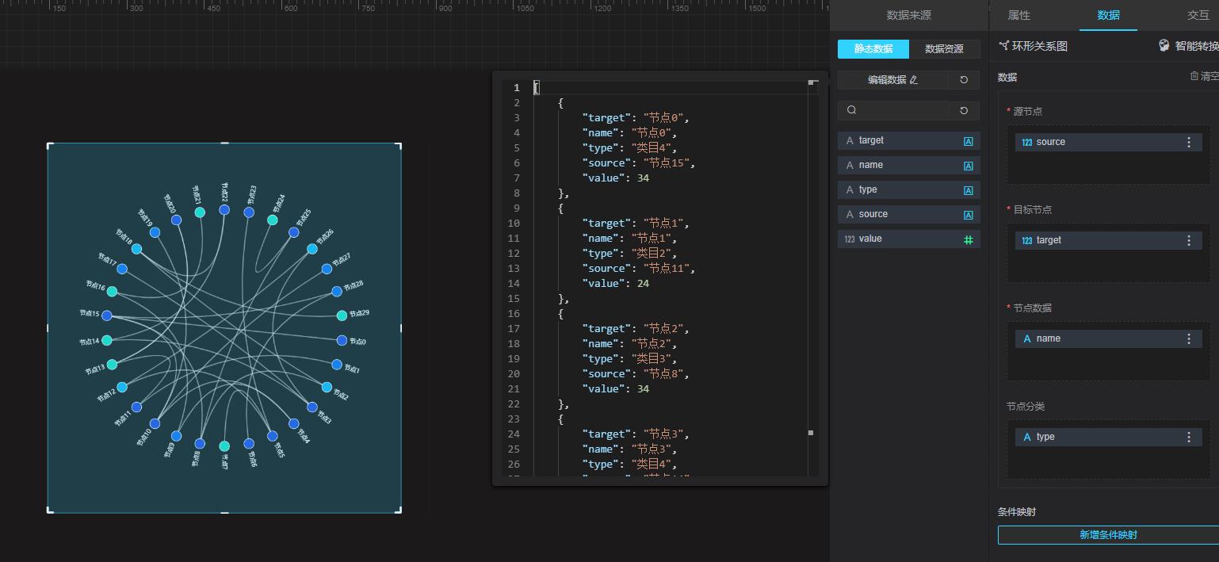Click the 环形关系图 chart type icon
The image size is (1219, 562).
(1003, 46)
